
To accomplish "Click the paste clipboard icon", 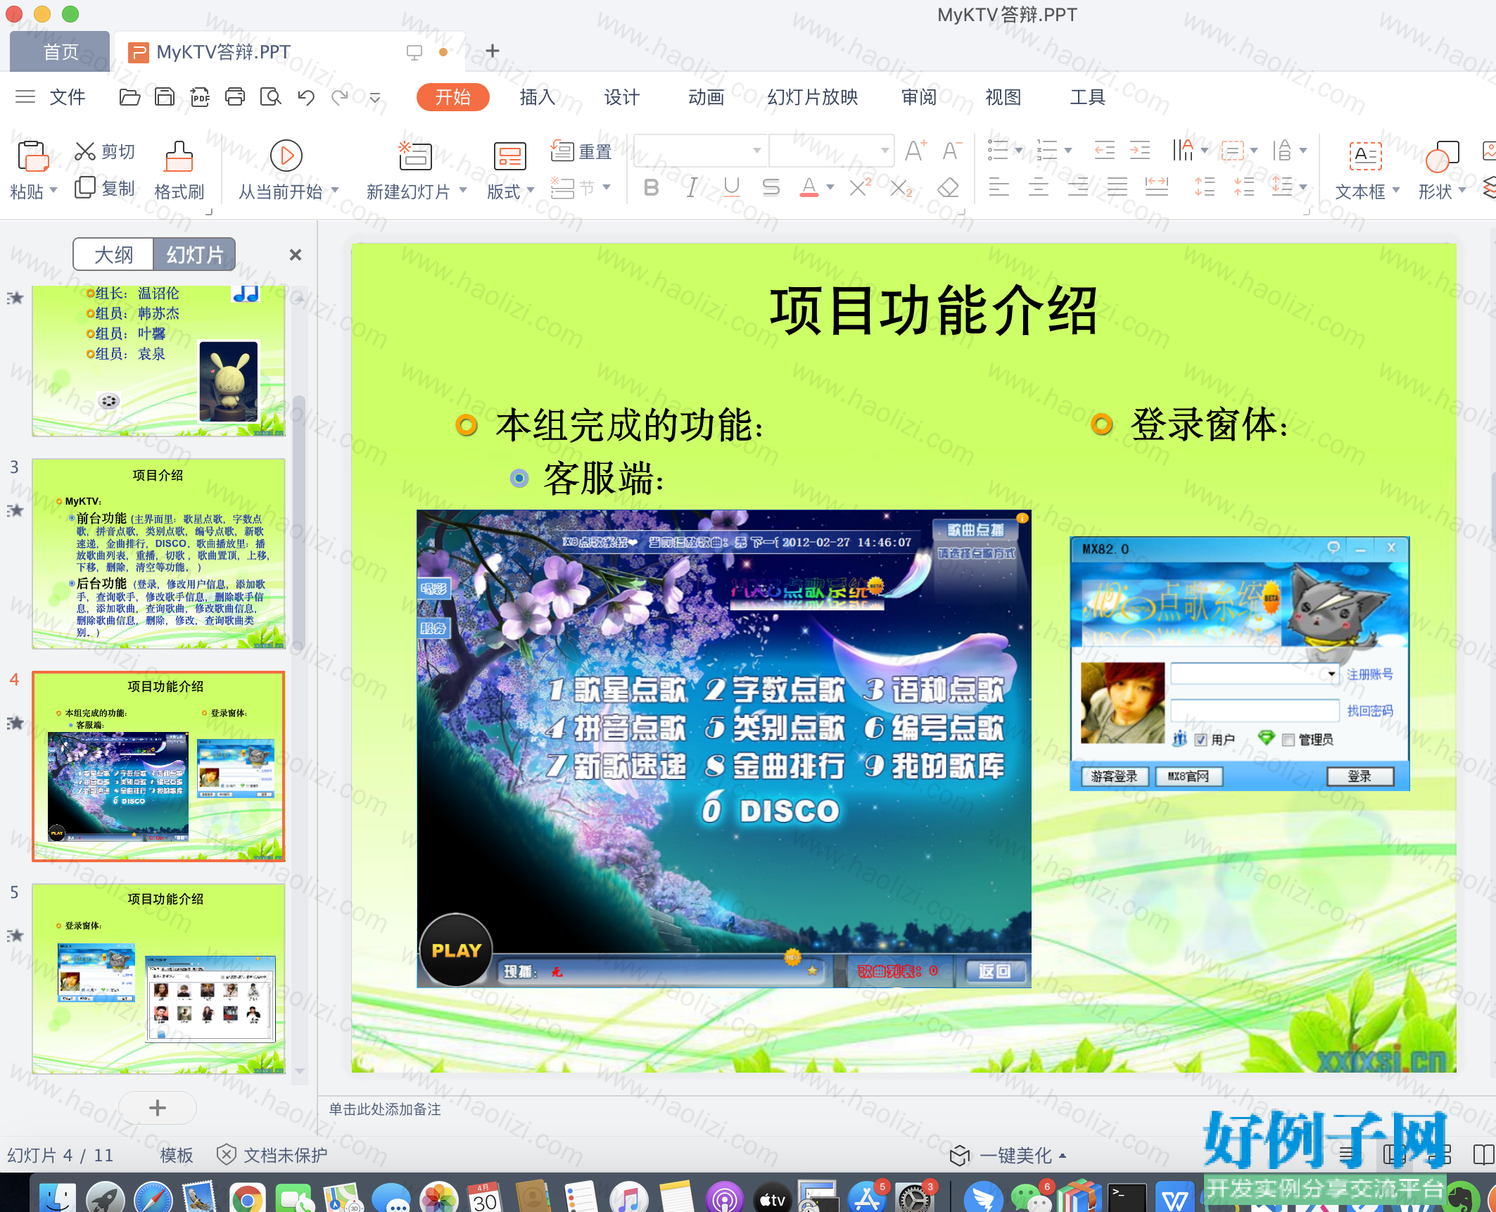I will click(x=32, y=156).
